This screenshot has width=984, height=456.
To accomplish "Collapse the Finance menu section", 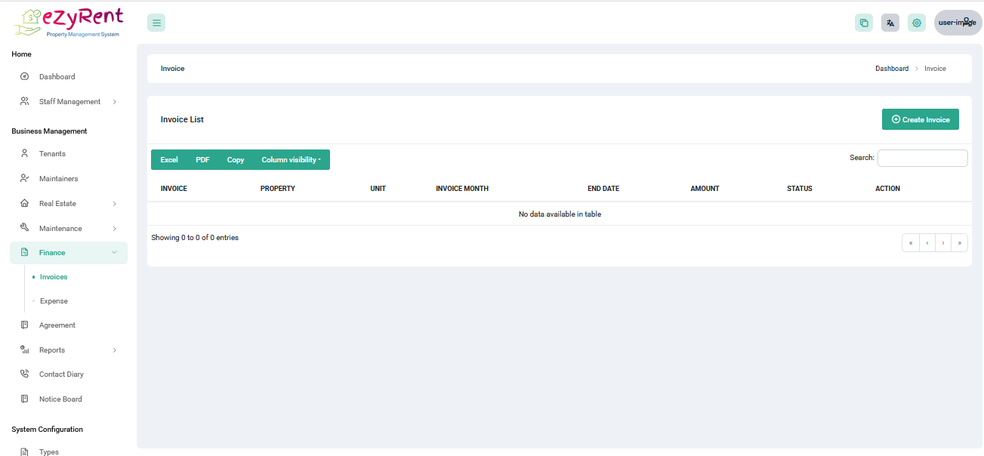I will tap(115, 253).
